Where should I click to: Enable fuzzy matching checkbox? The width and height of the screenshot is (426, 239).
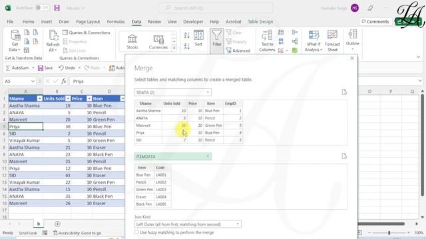(136, 232)
